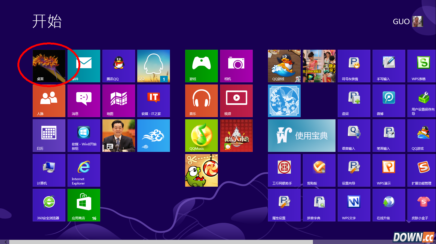
Task: Open the 相机 camera tile
Action: coord(236,66)
